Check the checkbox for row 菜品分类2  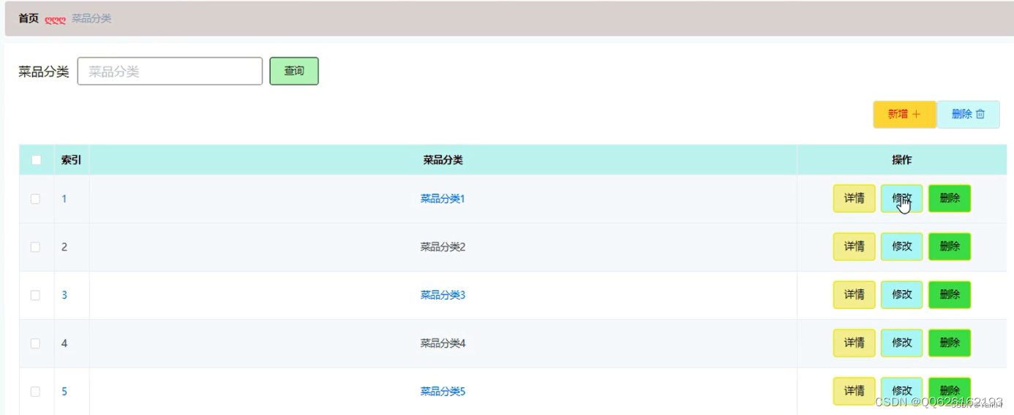pos(35,247)
